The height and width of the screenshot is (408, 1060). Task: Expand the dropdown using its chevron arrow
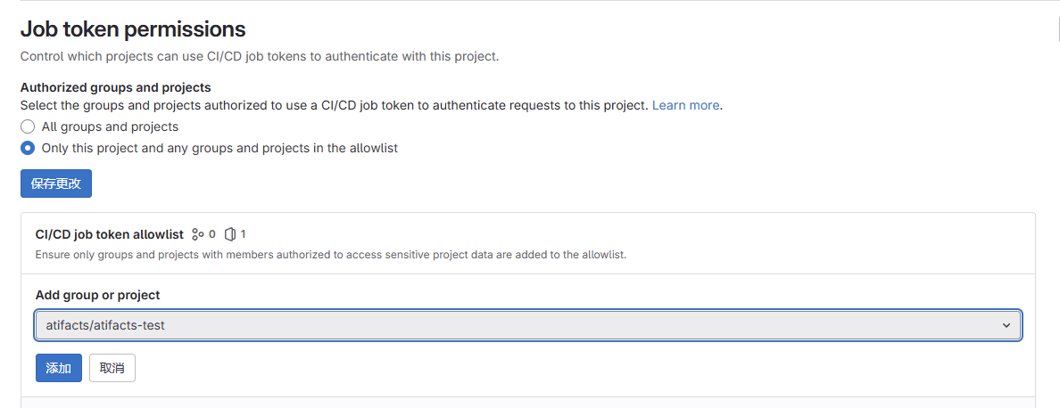point(1006,325)
